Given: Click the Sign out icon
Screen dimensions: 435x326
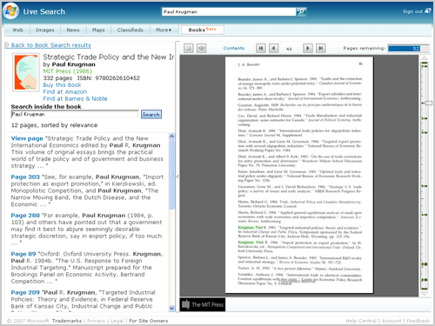Looking at the screenshot, I should (428, 11).
